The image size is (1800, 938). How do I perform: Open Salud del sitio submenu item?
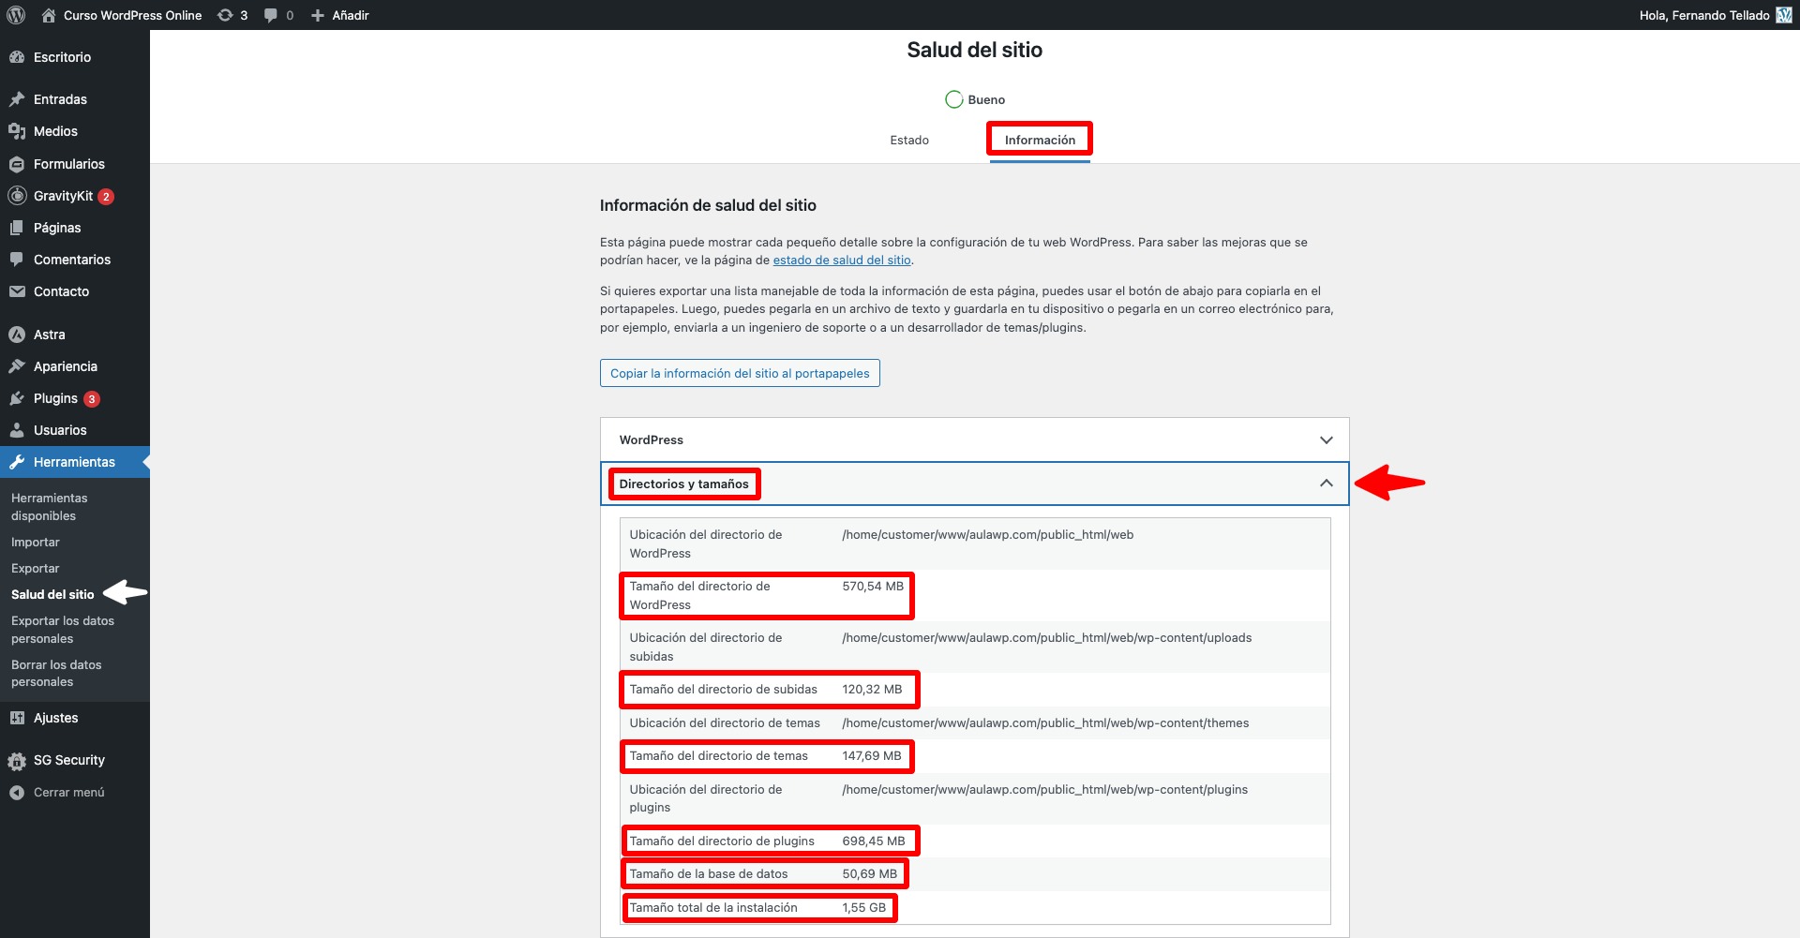click(x=52, y=595)
